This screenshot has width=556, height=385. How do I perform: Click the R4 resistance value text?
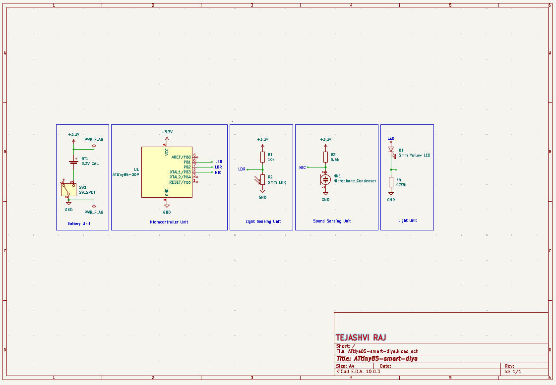click(x=401, y=185)
